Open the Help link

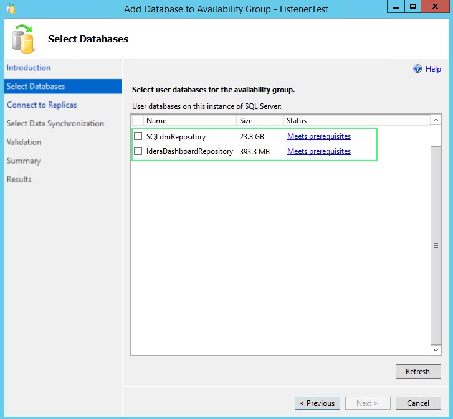pyautogui.click(x=433, y=69)
